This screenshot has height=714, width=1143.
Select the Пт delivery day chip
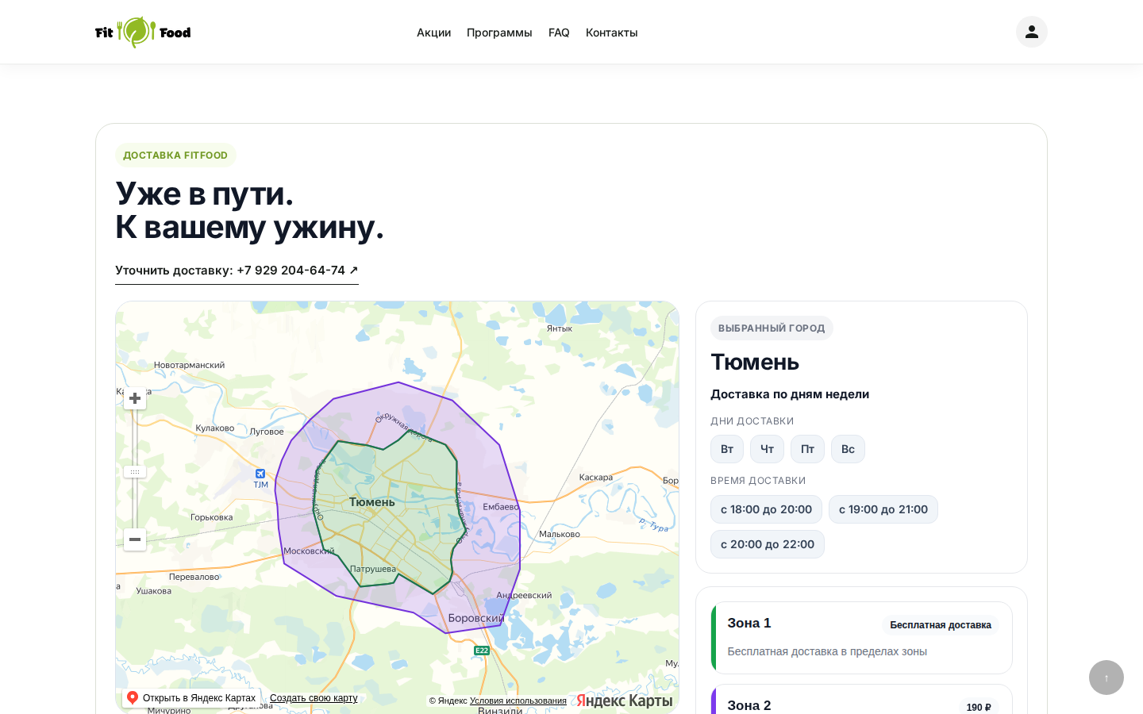pyautogui.click(x=807, y=449)
